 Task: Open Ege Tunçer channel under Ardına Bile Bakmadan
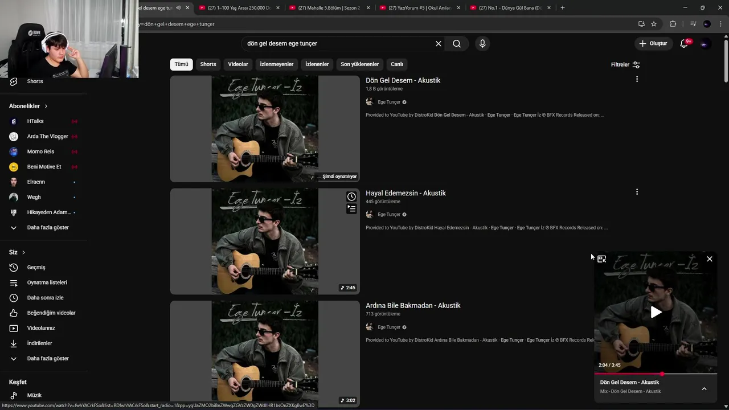click(x=389, y=327)
